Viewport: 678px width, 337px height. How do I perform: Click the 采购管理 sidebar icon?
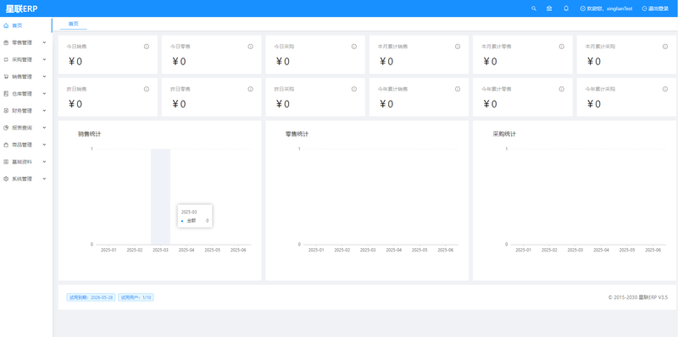(6, 59)
